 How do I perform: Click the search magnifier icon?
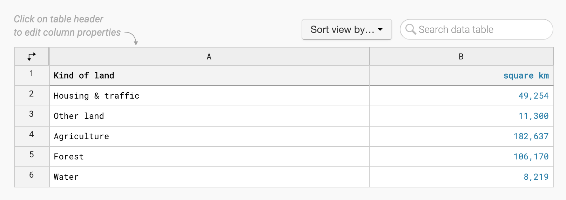pyautogui.click(x=410, y=29)
